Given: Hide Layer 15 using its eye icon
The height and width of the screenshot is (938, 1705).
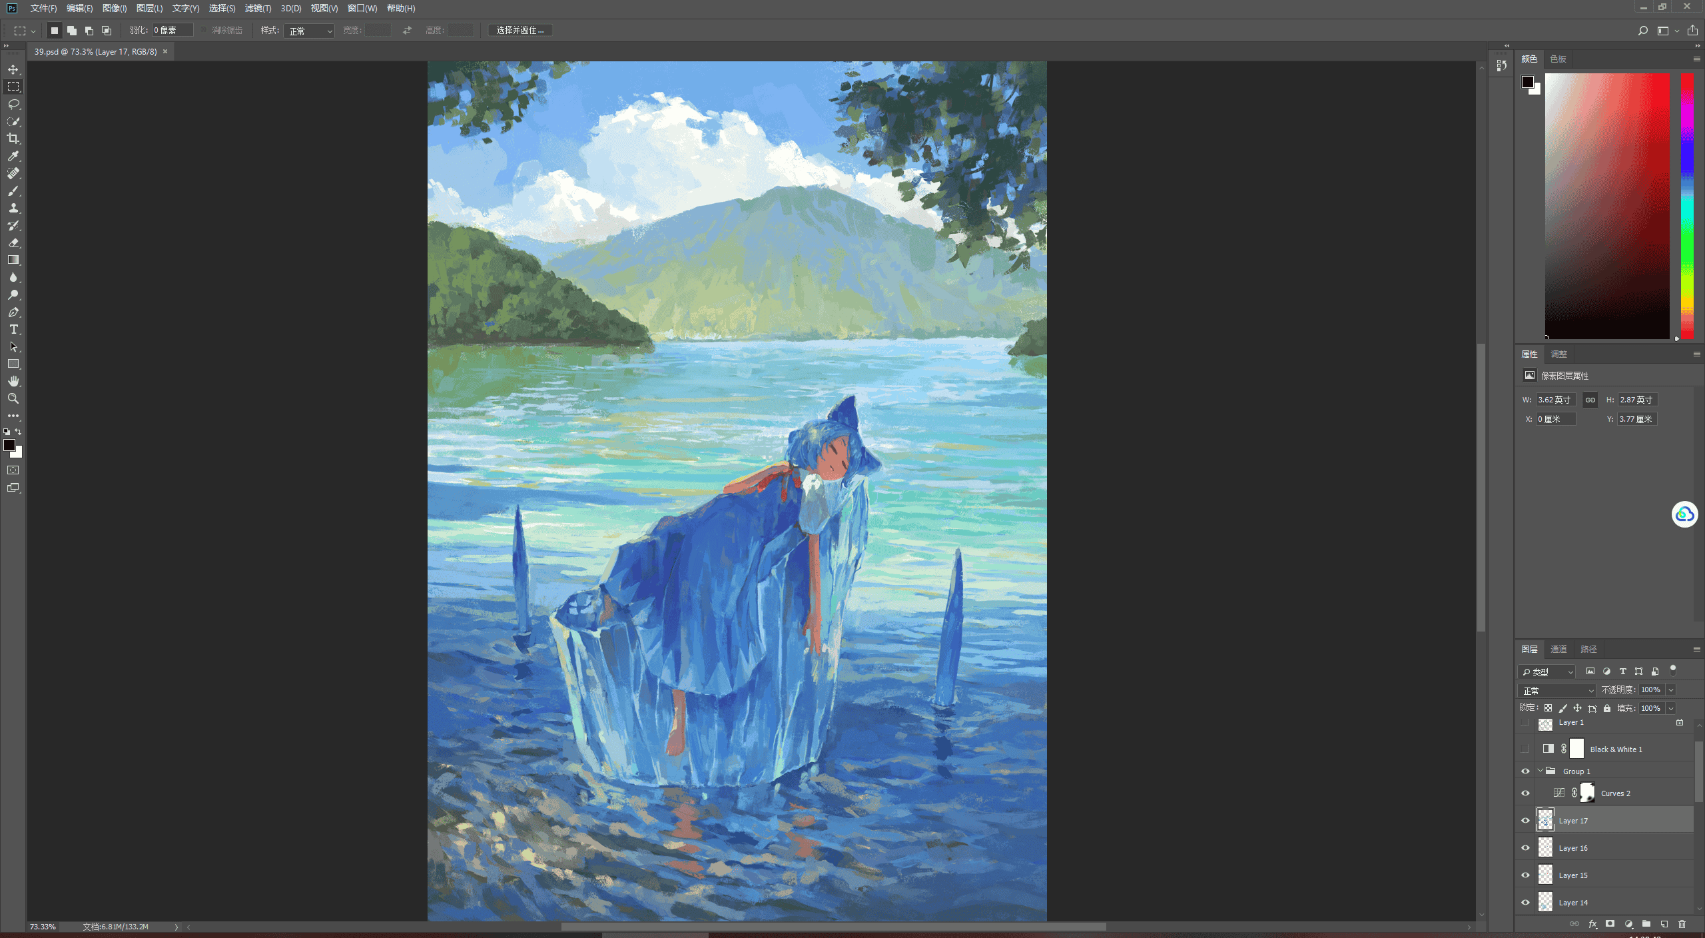Looking at the screenshot, I should click(1525, 875).
